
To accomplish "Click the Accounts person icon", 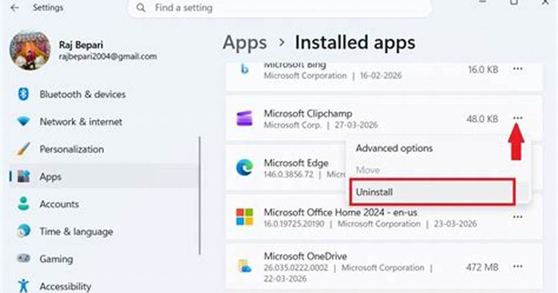I will tap(23, 203).
